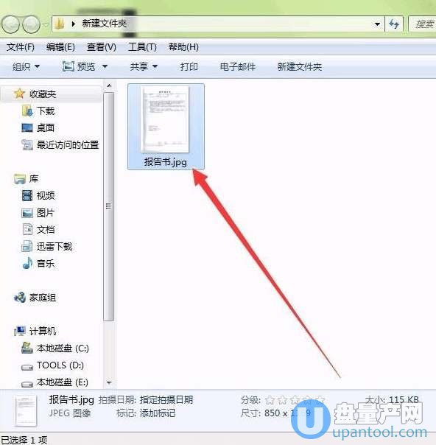Screen dimensions: 436x445
Task: Select 收藏夹 in navigation pane
Action: click(x=43, y=94)
